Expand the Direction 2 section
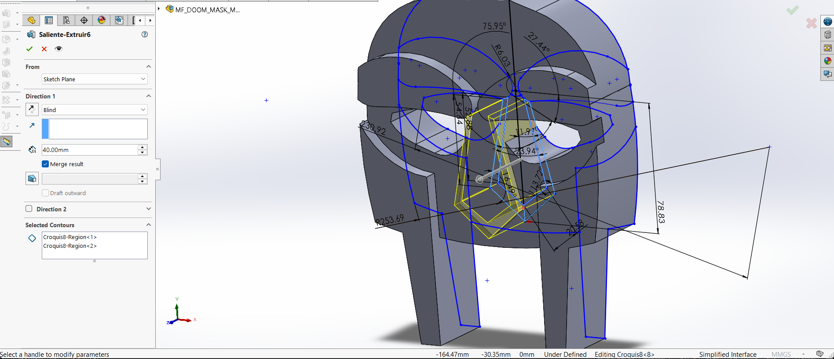Viewport: 834px width, 359px height. point(149,209)
